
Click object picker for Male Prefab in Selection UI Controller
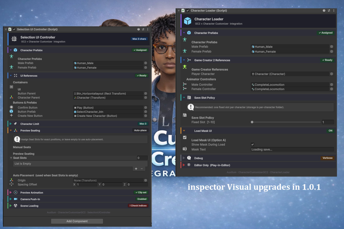click(x=146, y=63)
